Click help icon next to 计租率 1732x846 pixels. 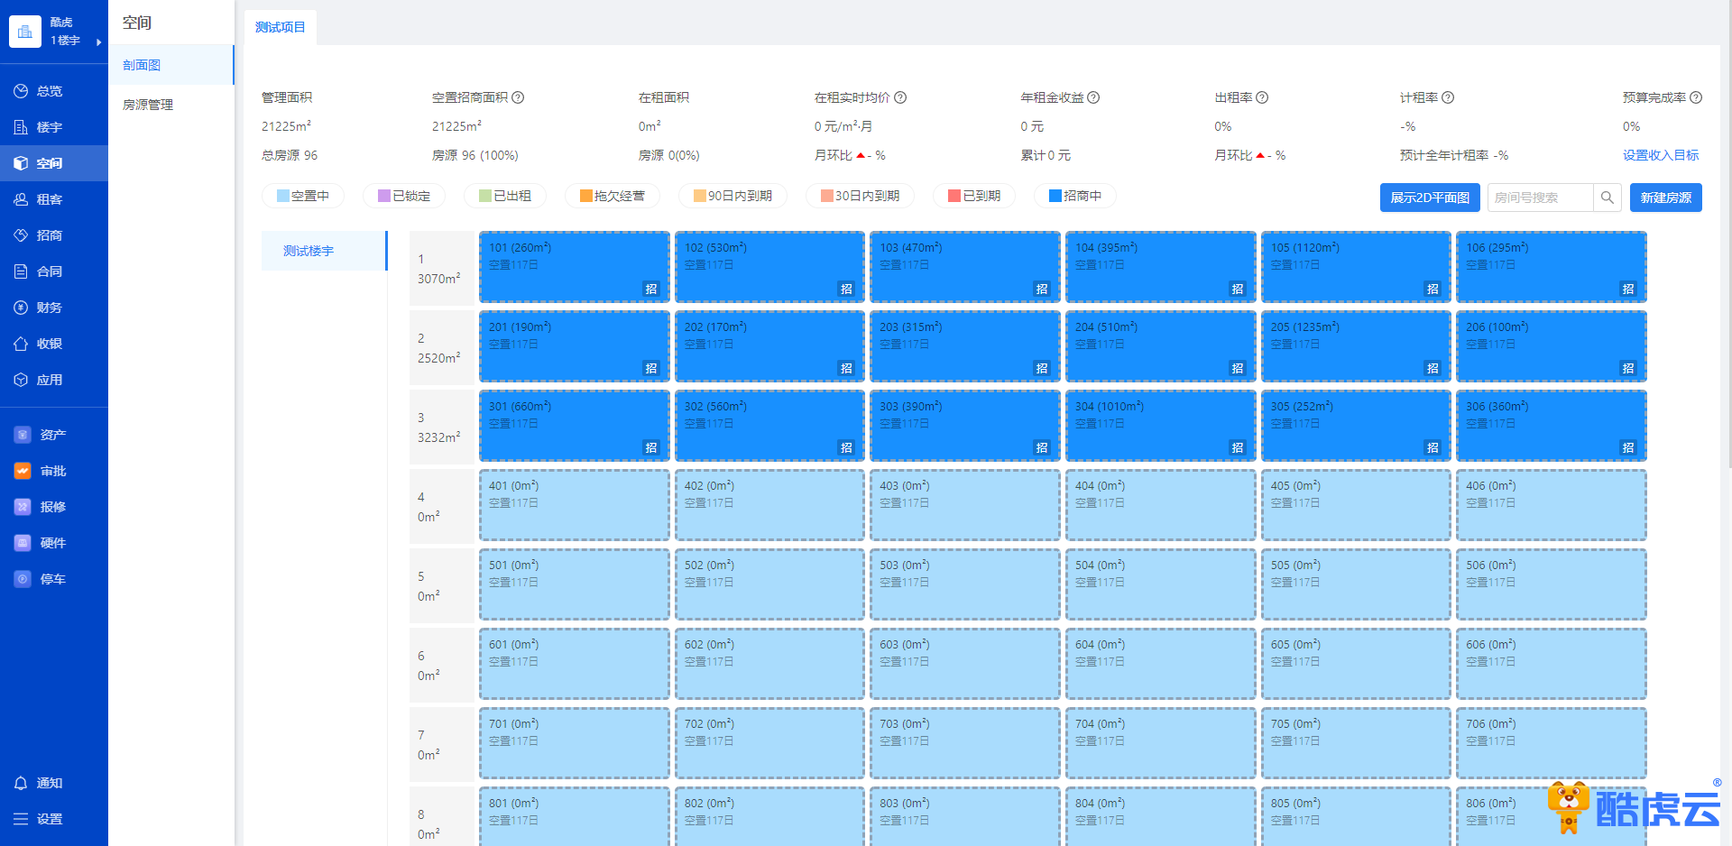1448,97
